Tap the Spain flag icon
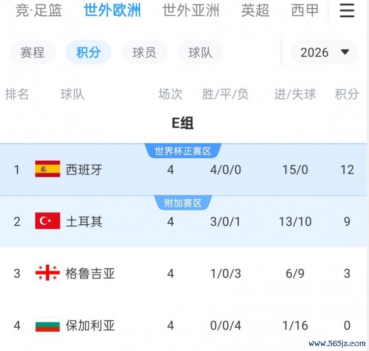 48,170
